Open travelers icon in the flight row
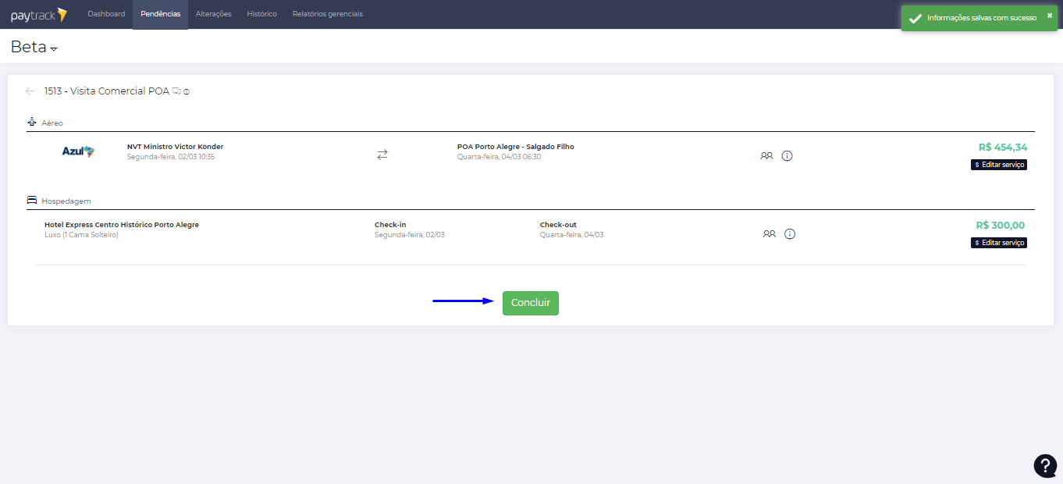The image size is (1063, 484). pyautogui.click(x=766, y=156)
